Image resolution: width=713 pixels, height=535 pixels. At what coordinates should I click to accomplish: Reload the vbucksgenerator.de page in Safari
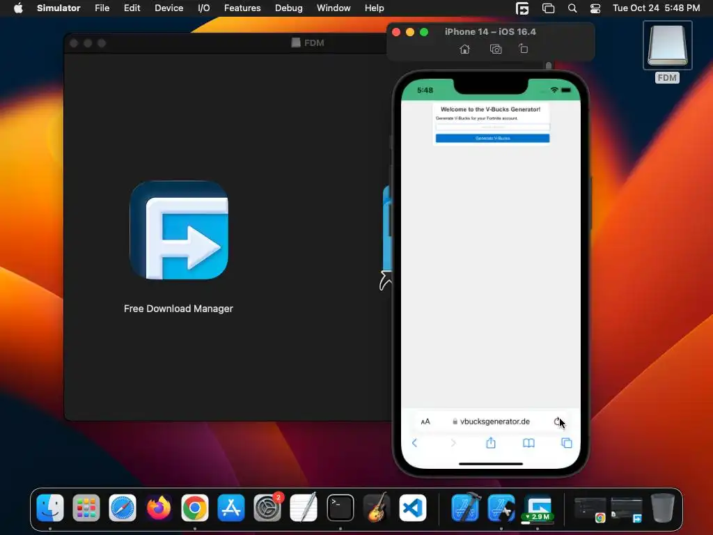tap(558, 421)
